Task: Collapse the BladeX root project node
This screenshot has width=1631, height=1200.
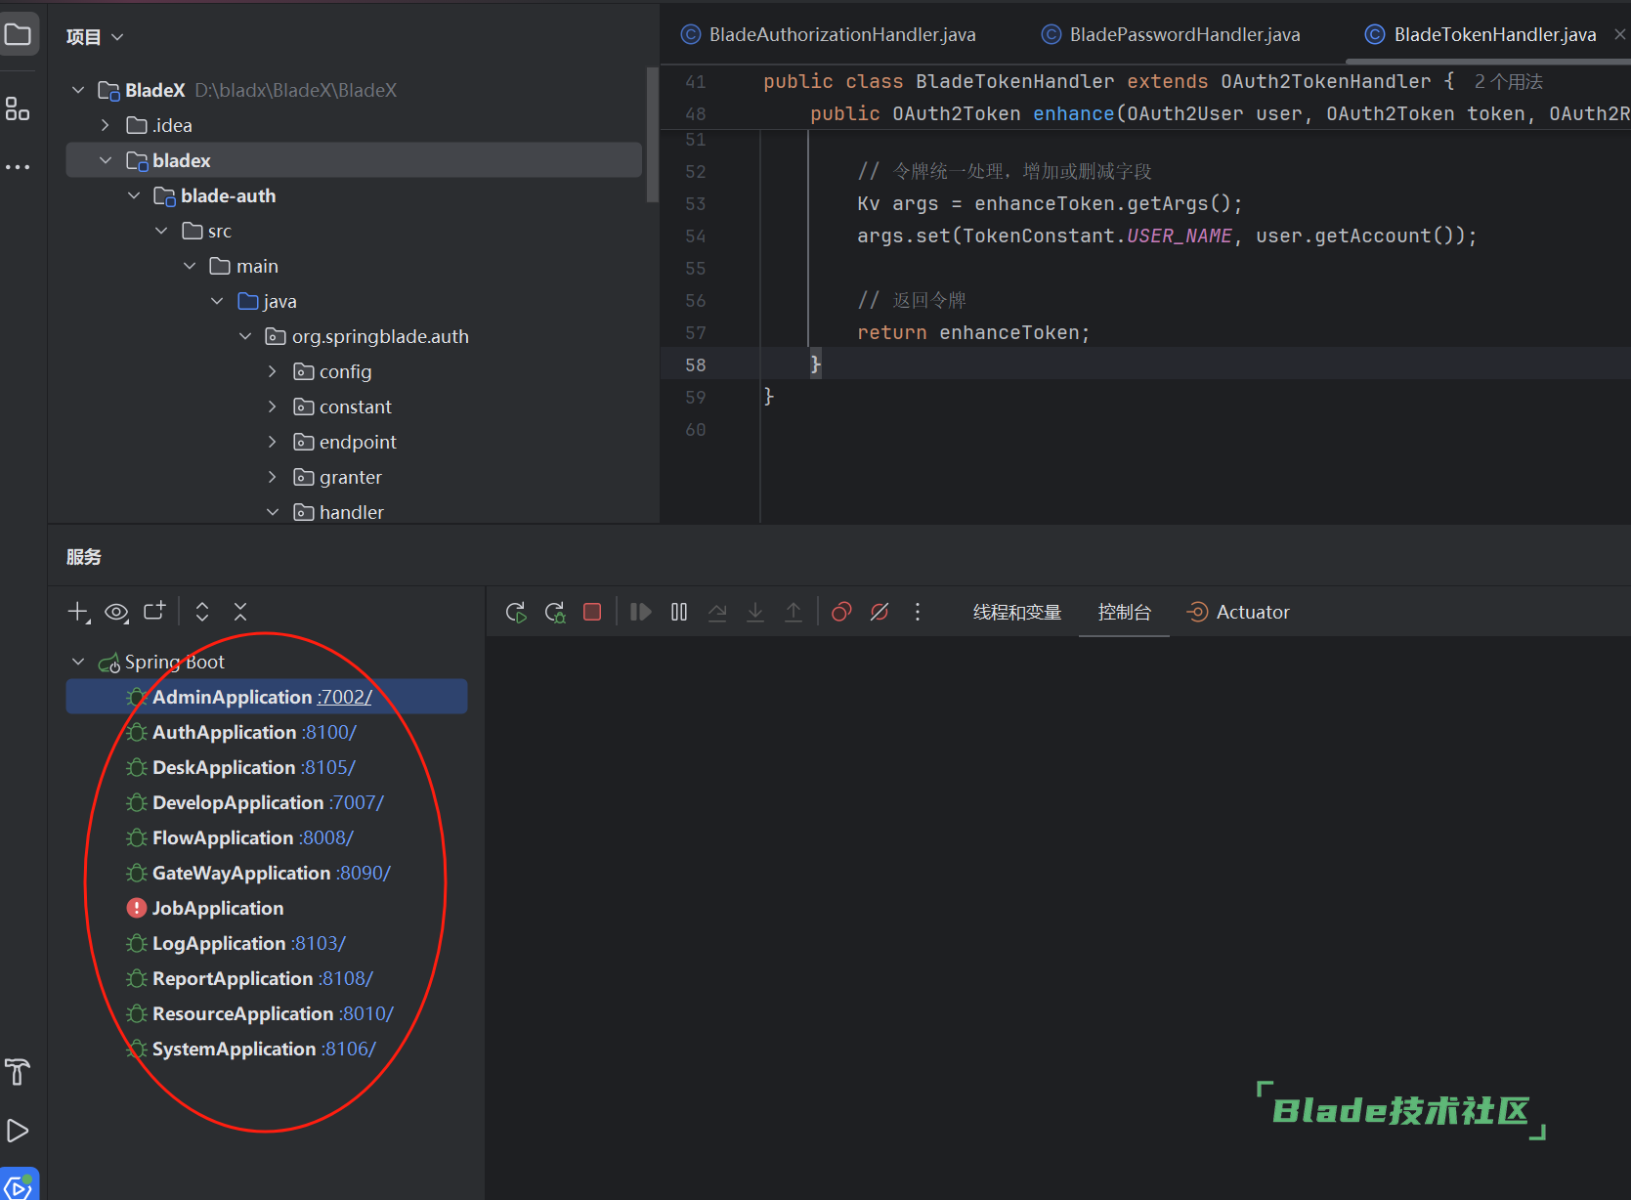Action: (x=78, y=90)
